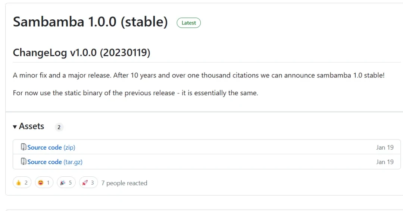The height and width of the screenshot is (211, 403).
Task: Click the sentence about the static binary
Action: 135,93
